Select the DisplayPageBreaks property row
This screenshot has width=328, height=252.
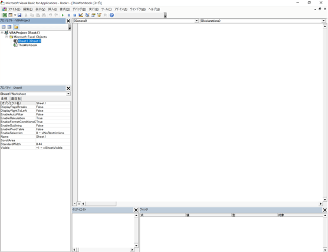click(x=35, y=107)
